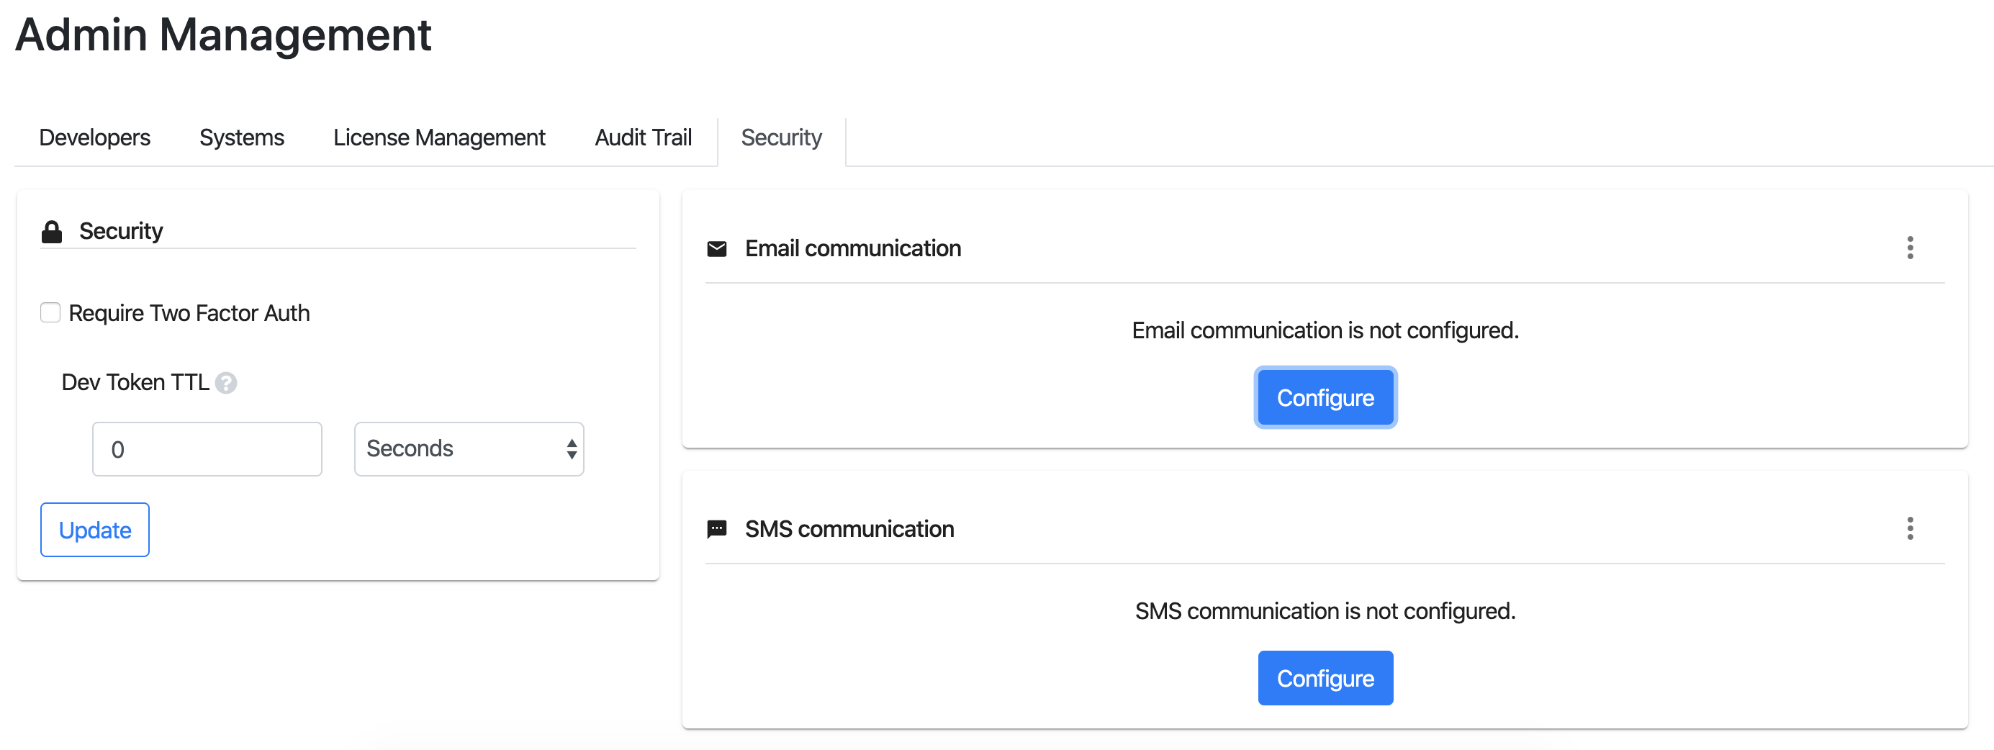
Task: Focus the Dev Token TTL number field
Action: 207,450
